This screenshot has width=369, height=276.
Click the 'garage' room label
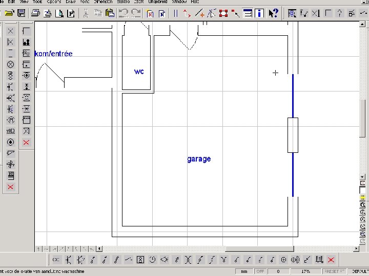[199, 159]
